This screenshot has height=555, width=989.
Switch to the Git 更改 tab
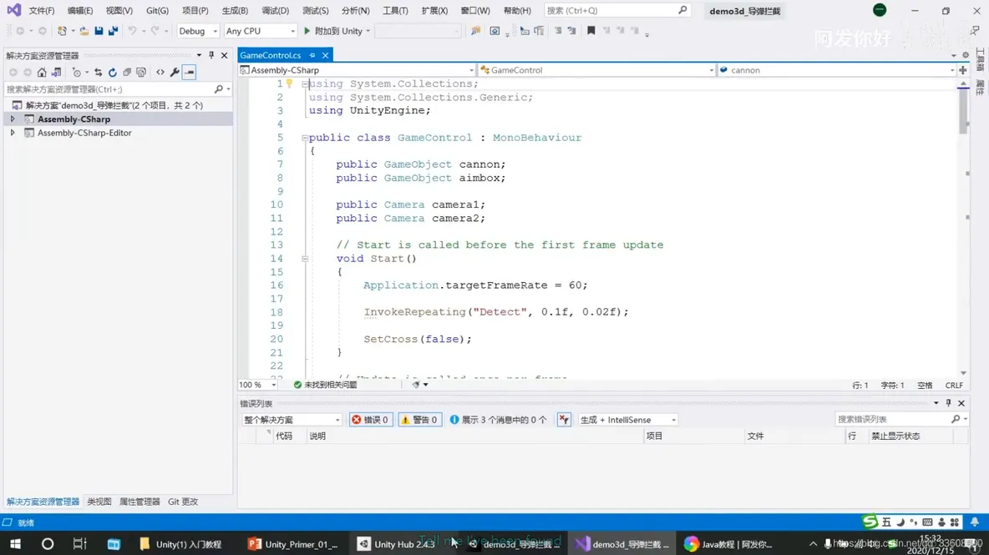coord(183,502)
